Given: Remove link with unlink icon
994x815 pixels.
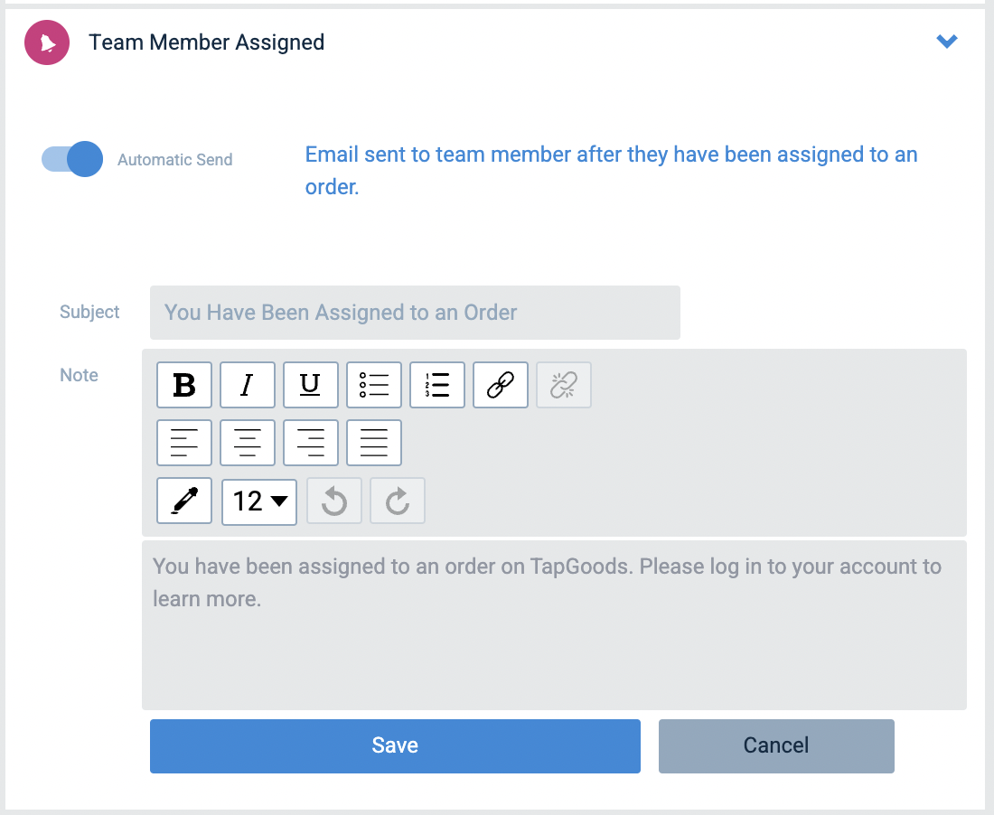Looking at the screenshot, I should point(564,385).
